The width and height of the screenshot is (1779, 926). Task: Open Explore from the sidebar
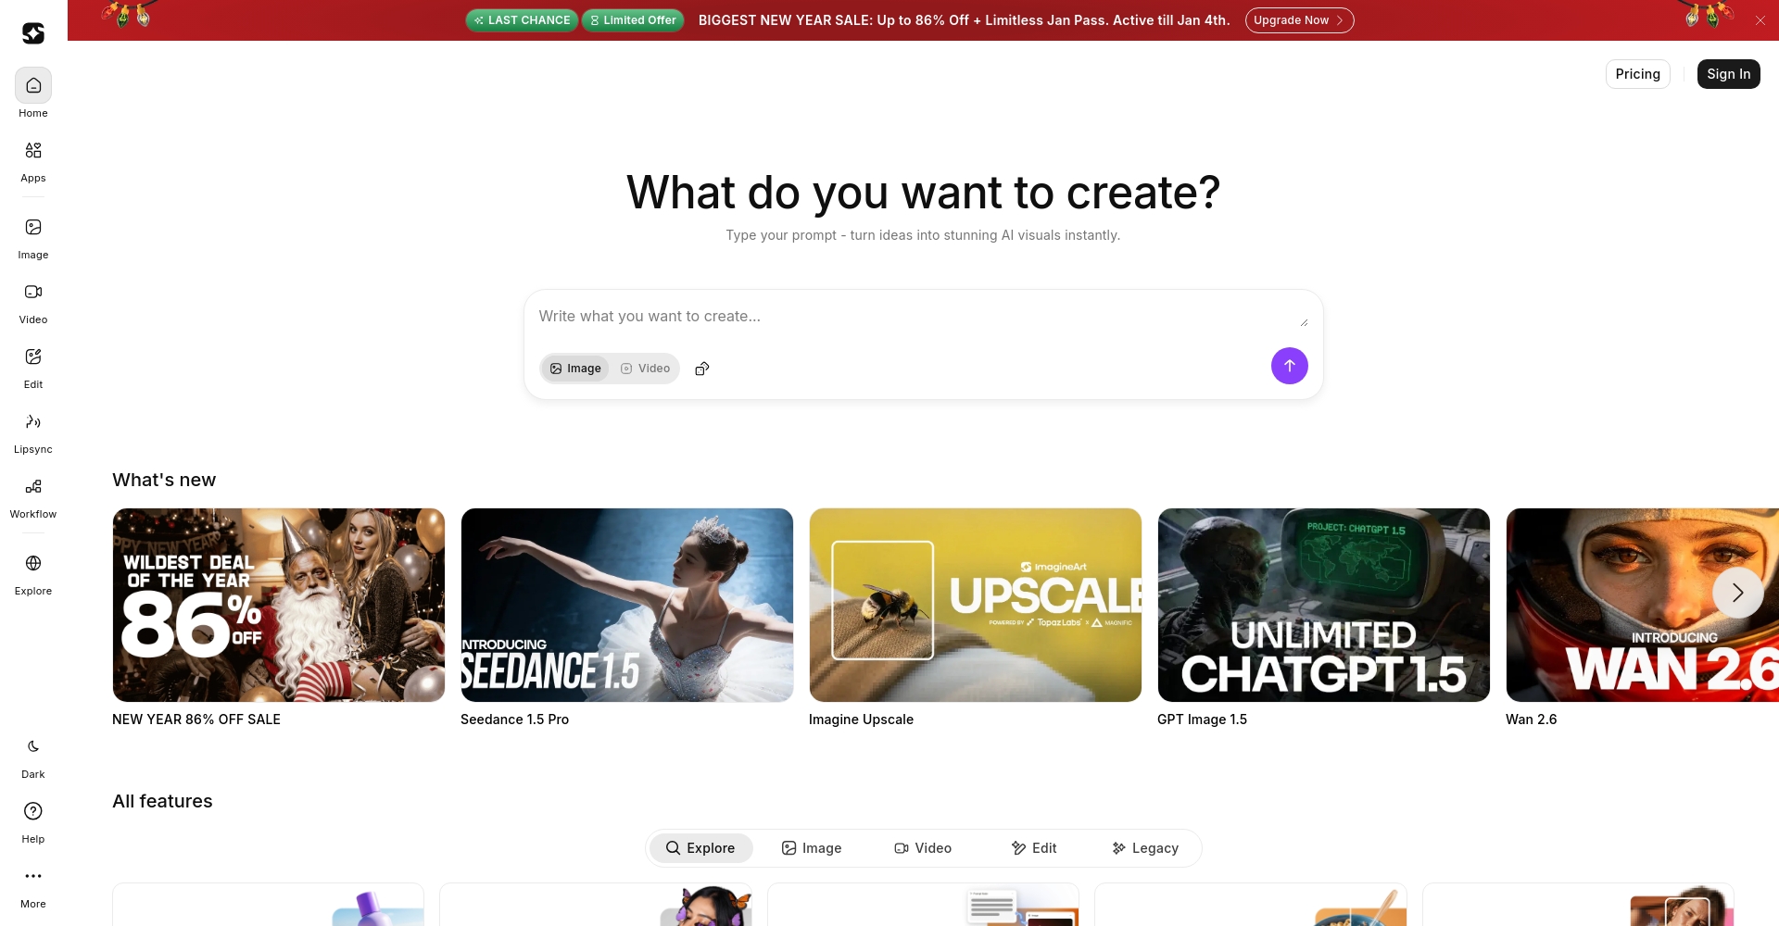pos(32,572)
